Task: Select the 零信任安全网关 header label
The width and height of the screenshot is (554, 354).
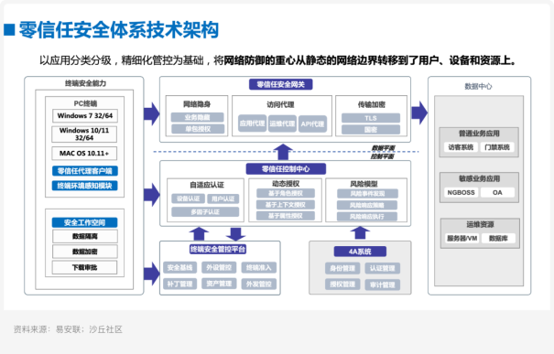Action: pyautogui.click(x=280, y=84)
